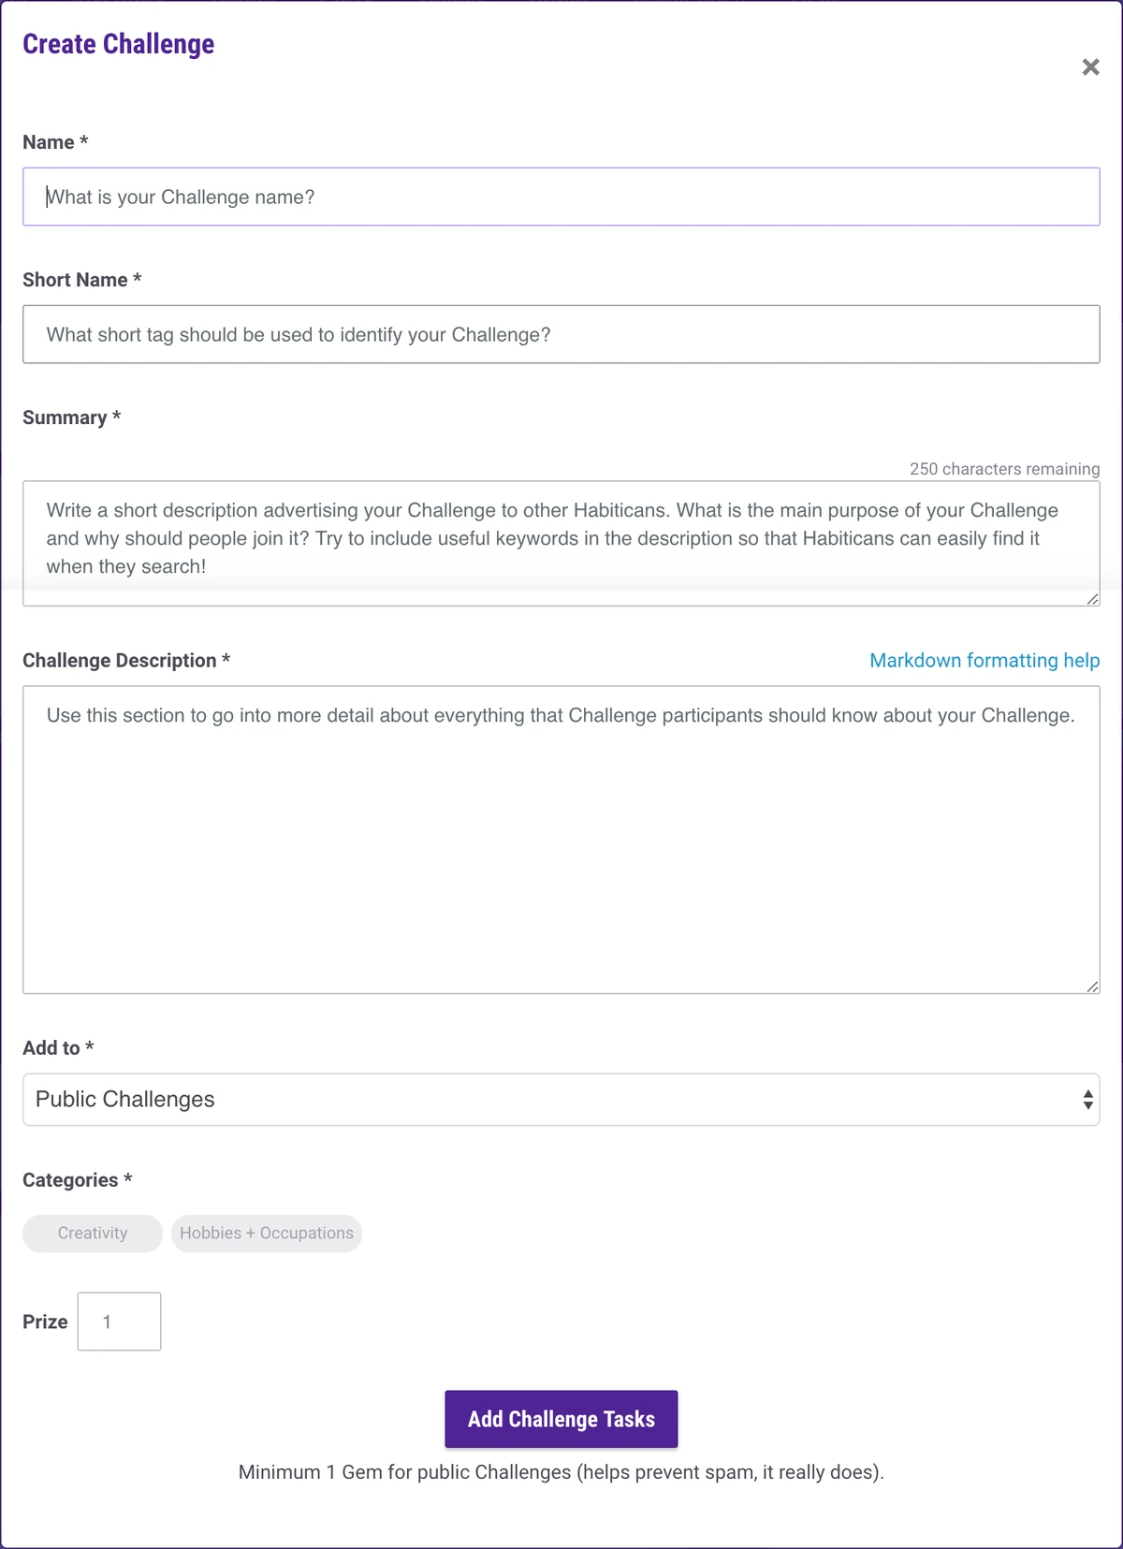Click the Create Challenge heading
This screenshot has height=1549, width=1123.
pyautogui.click(x=119, y=44)
